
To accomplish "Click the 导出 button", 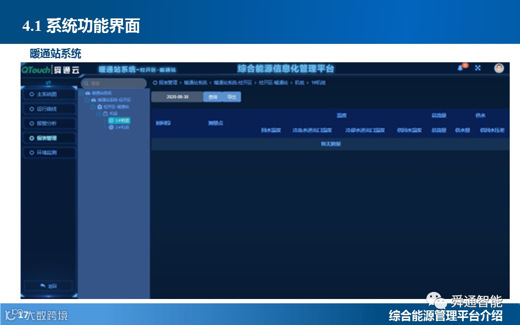I will pyautogui.click(x=231, y=97).
